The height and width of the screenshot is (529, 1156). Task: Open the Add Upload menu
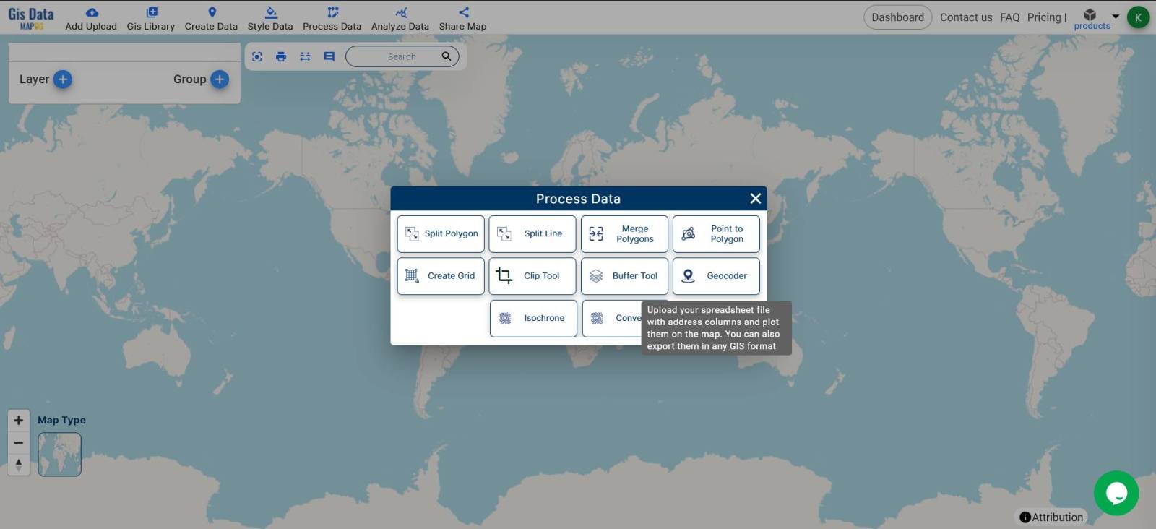[x=91, y=19]
